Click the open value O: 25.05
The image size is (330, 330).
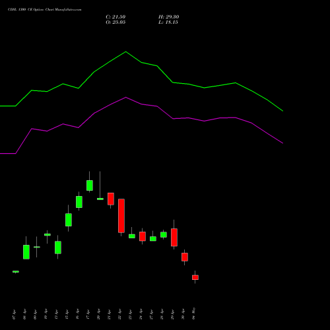[x=115, y=22]
